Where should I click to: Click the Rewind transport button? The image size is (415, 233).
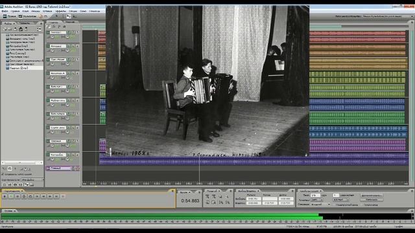(x=43, y=196)
